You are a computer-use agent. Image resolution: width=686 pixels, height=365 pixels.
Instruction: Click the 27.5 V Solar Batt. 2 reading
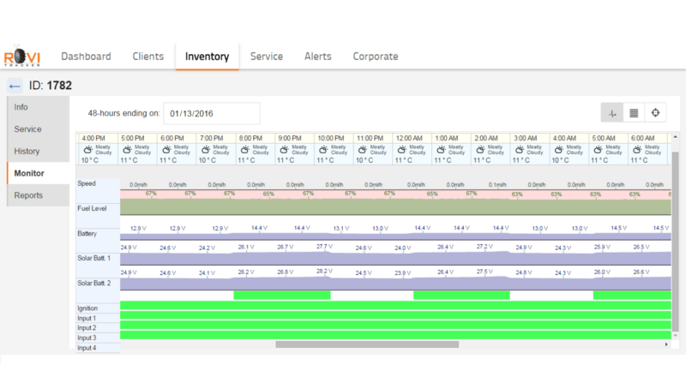tap(484, 272)
